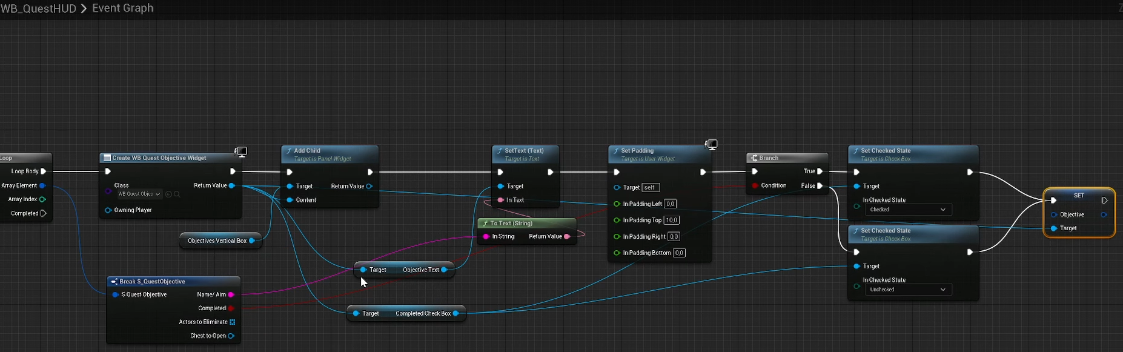Click the loop Completed exec pin

44,213
